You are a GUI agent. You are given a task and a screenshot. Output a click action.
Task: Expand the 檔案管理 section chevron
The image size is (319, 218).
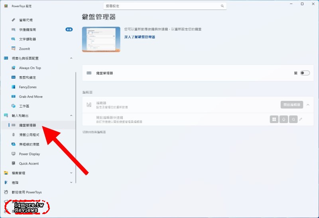(x=71, y=173)
